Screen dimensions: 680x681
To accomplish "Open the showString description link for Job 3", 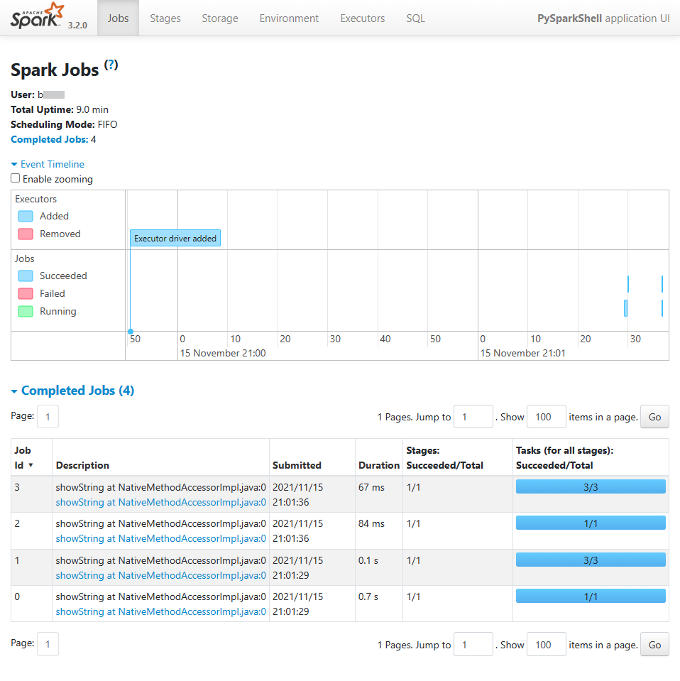I will point(160,502).
